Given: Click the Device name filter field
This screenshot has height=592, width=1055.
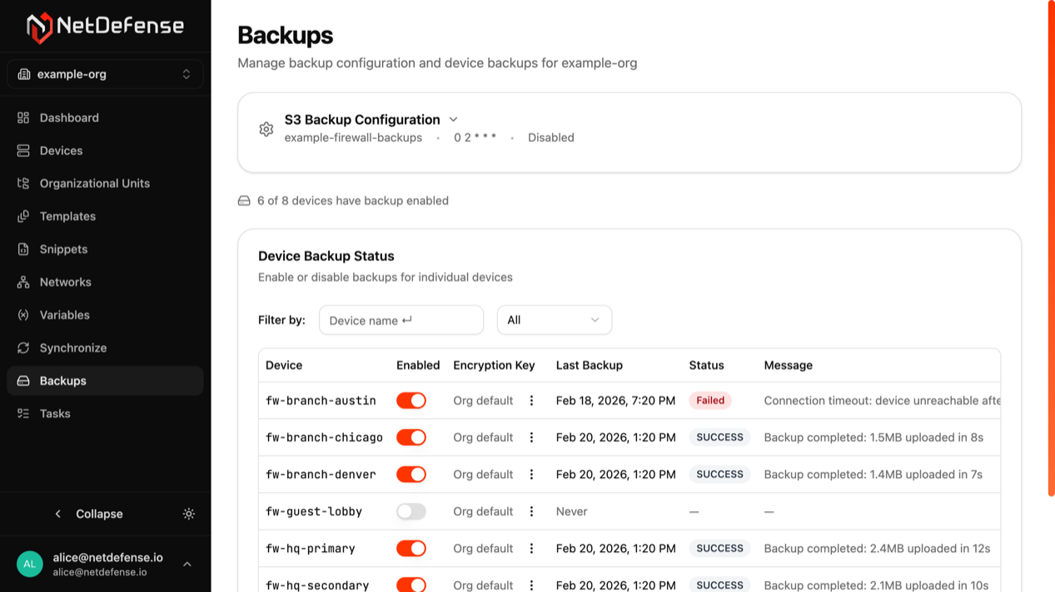Looking at the screenshot, I should 401,319.
